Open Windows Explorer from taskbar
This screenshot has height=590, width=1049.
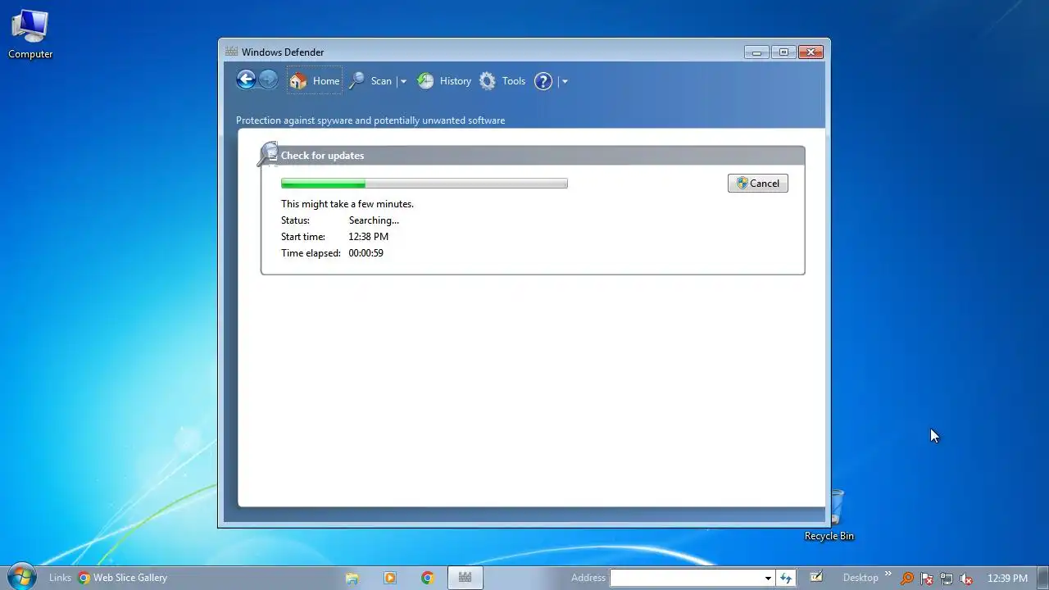(352, 578)
